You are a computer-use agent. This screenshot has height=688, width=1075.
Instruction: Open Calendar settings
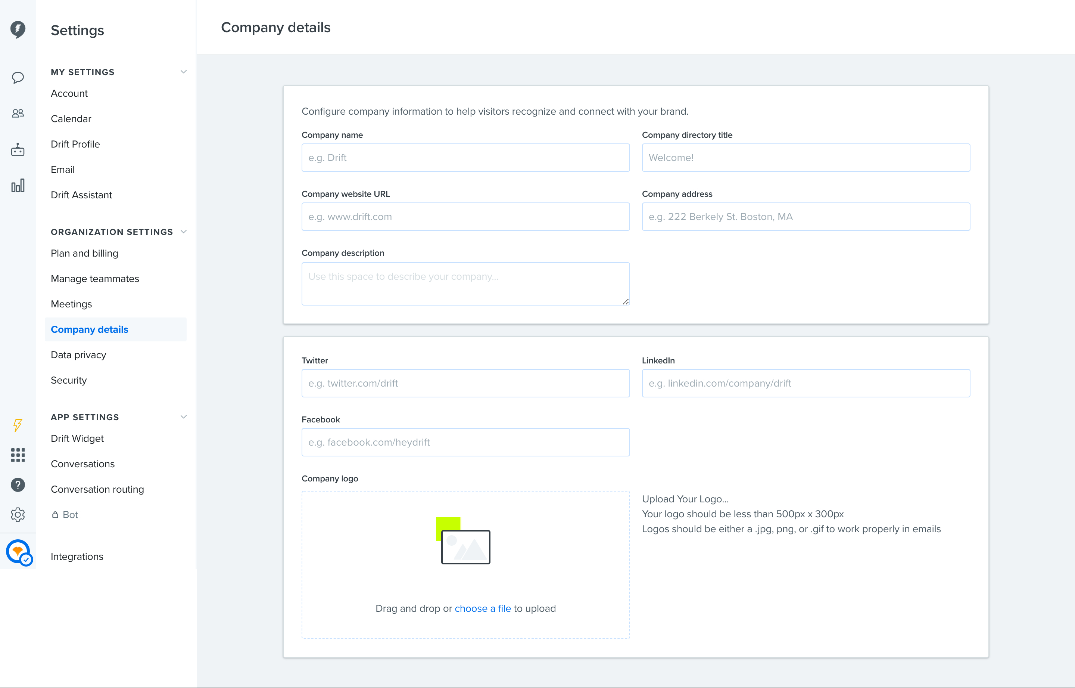(x=71, y=119)
